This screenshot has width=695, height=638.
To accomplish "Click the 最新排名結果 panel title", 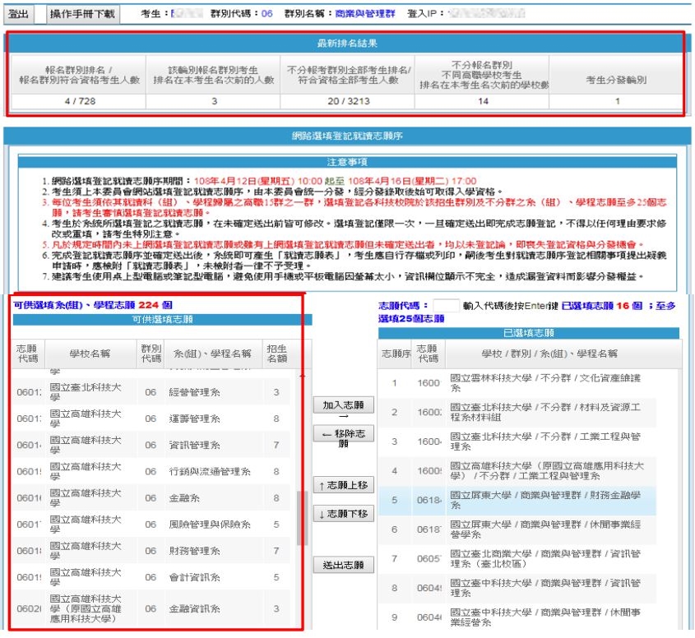I will pyautogui.click(x=347, y=43).
